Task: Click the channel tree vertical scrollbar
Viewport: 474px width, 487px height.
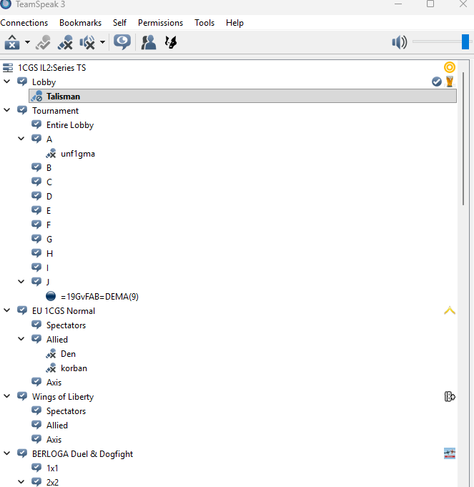Action: click(x=463, y=139)
